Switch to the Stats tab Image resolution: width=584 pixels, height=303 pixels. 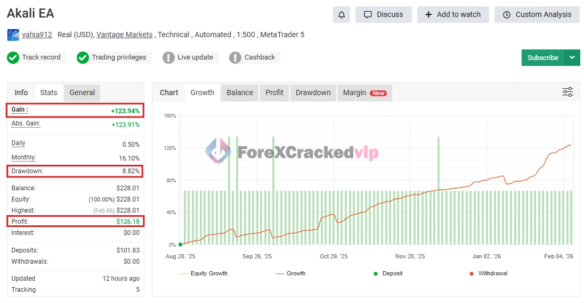pyautogui.click(x=48, y=92)
